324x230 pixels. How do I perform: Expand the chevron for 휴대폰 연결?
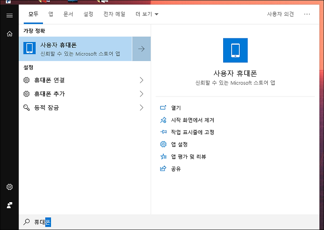pos(141,80)
